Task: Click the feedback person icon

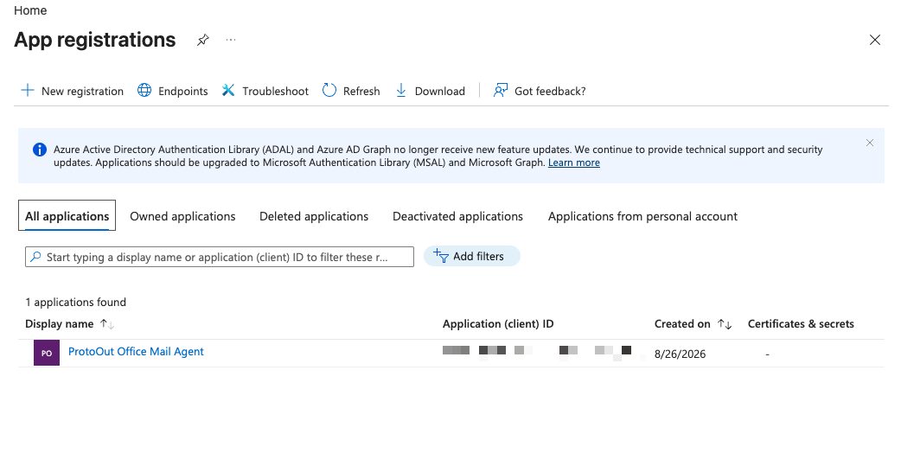Action: (501, 90)
